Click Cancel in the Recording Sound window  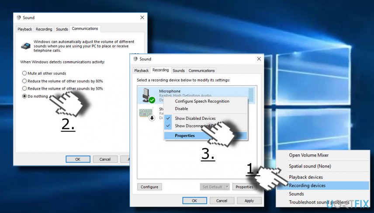click(222, 201)
